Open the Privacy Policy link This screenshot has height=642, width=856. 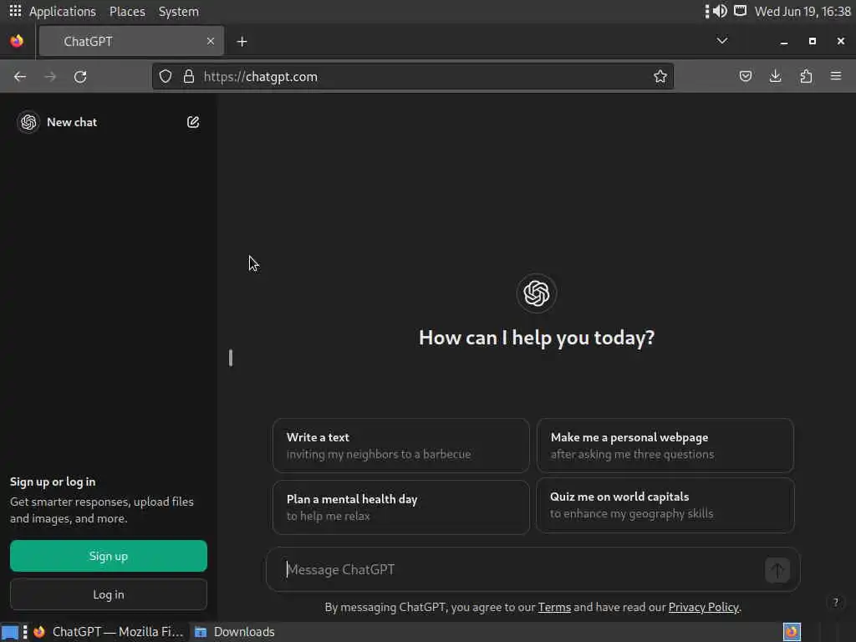click(x=704, y=607)
